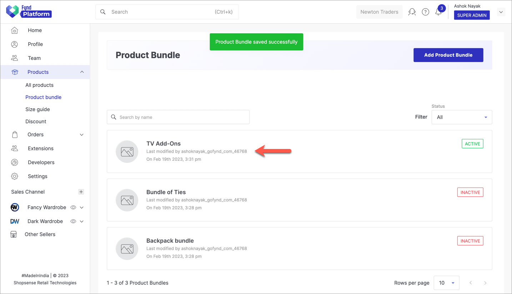Expand Dark Wardrobe channel chevron
Viewport: 512px width, 294px height.
coord(82,221)
